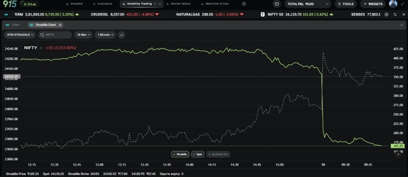Switch to the Indicators tab
Image resolution: width=408 pixels, height=177 pixels.
tap(103, 4)
